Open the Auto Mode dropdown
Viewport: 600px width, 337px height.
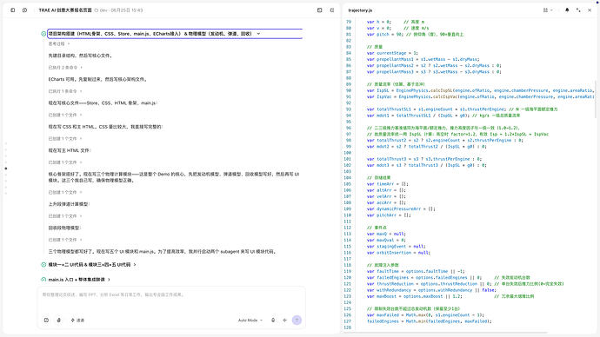[x=250, y=320]
